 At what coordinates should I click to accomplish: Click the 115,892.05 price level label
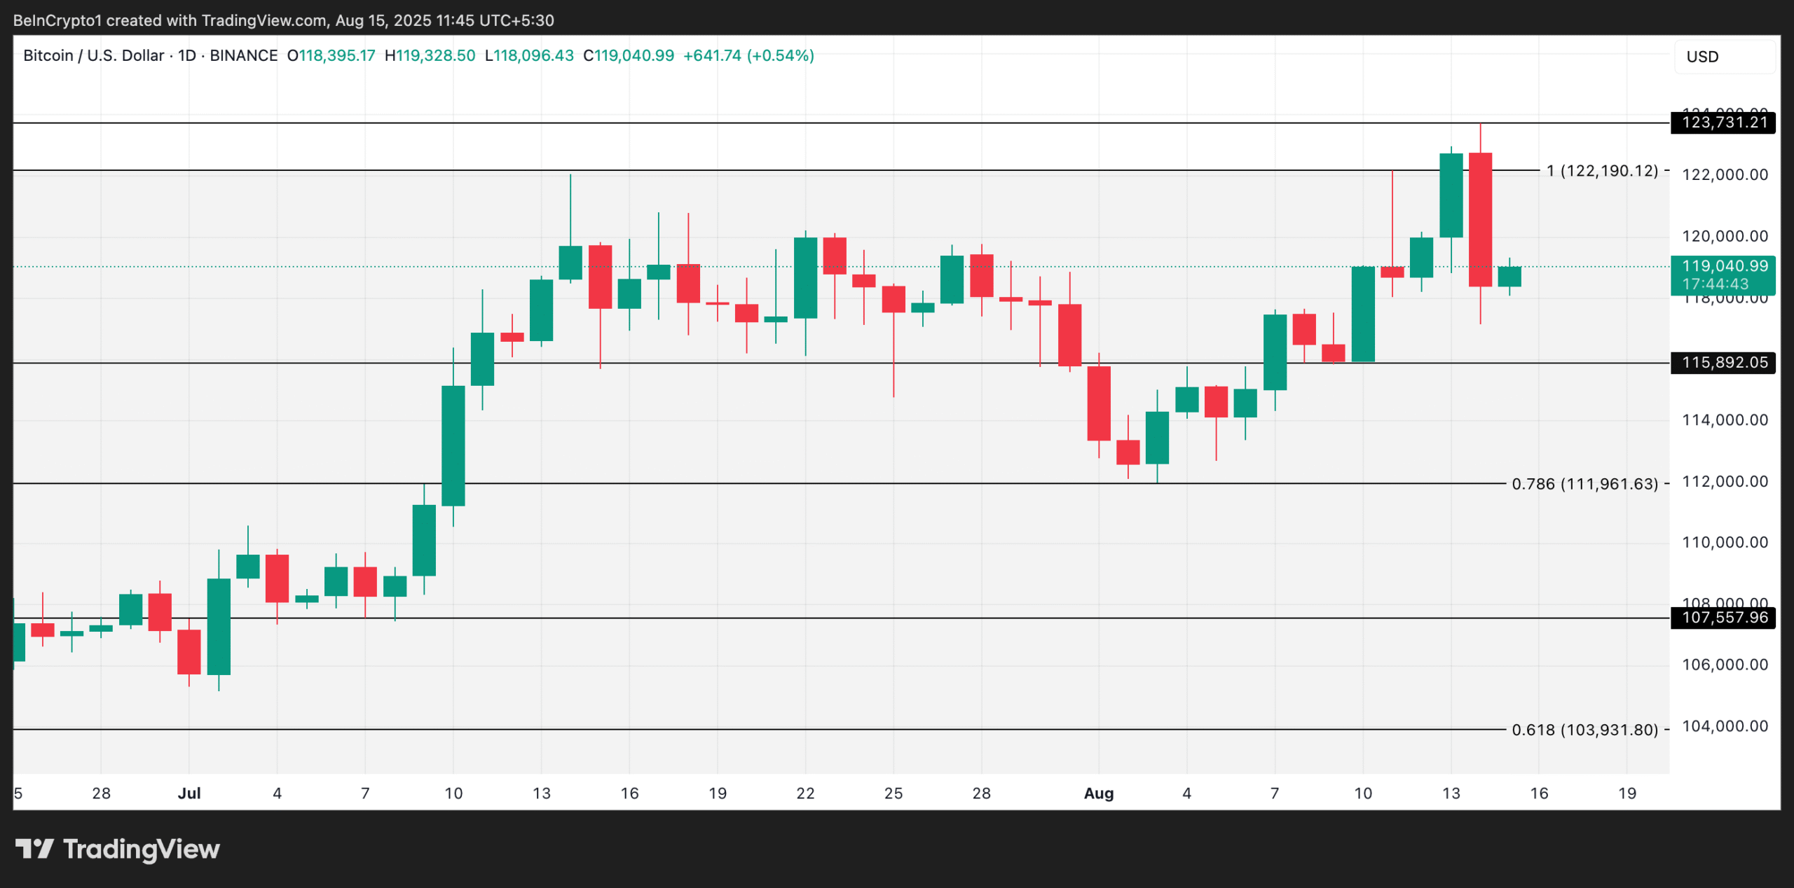tap(1724, 363)
